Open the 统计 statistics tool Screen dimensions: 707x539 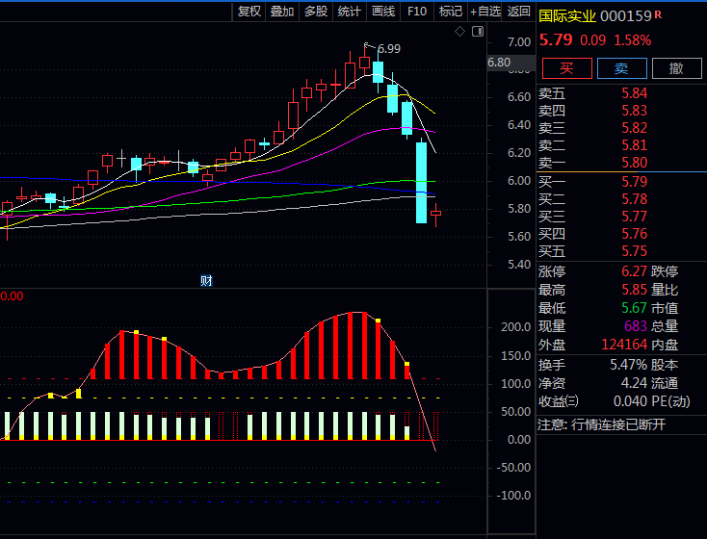(349, 12)
